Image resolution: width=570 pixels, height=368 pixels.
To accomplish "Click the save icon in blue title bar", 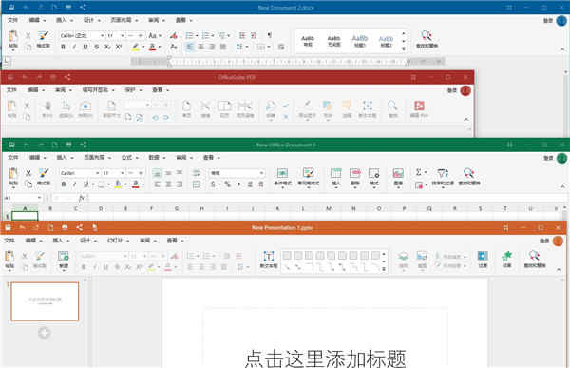I will point(12,8).
